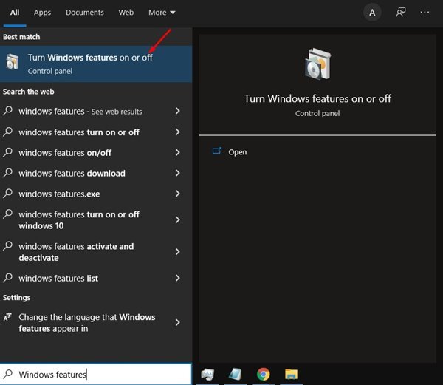Select 'windows features list' suggestion
Image resolution: width=443 pixels, height=385 pixels.
pos(96,278)
